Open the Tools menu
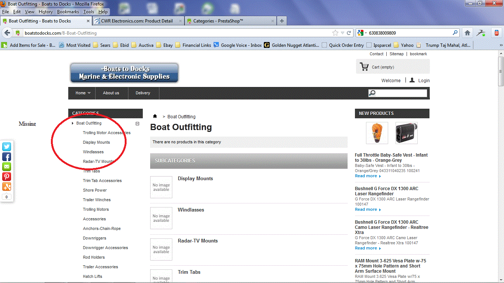This screenshot has width=504, height=283. pyautogui.click(x=89, y=12)
